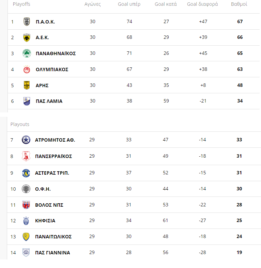Screen dimensions: 261x268
Task: Click the yellow ΑΕΚ club logo
Action: tap(27, 37)
